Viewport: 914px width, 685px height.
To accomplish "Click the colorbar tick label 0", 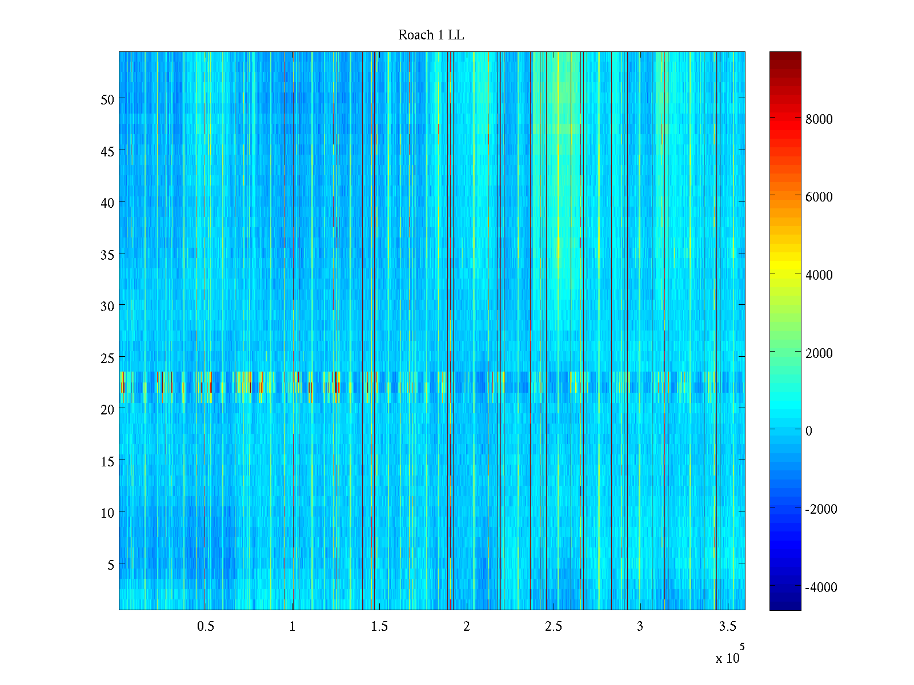I will point(808,431).
